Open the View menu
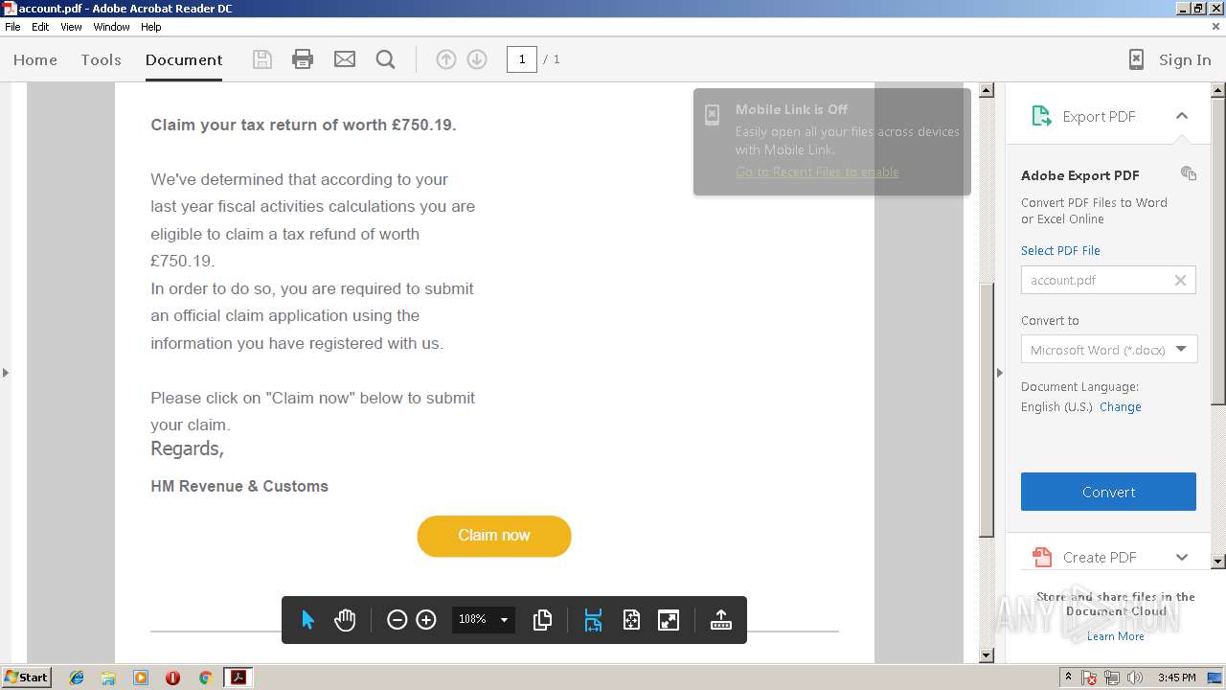This screenshot has height=690, width=1226. pos(71,27)
